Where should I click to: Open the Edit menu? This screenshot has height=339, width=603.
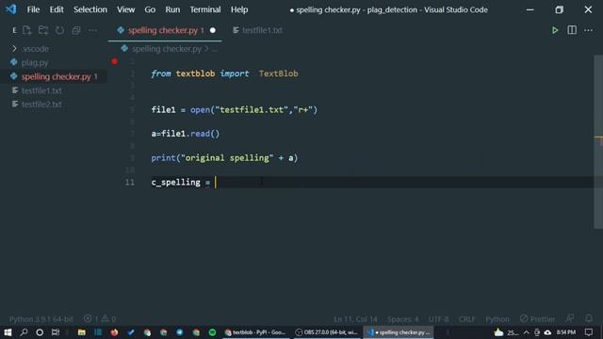pyautogui.click(x=57, y=9)
